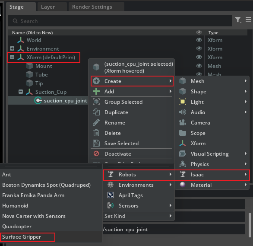Select the Tube mesh prim
This screenshot has height=246, width=253.
click(x=41, y=75)
